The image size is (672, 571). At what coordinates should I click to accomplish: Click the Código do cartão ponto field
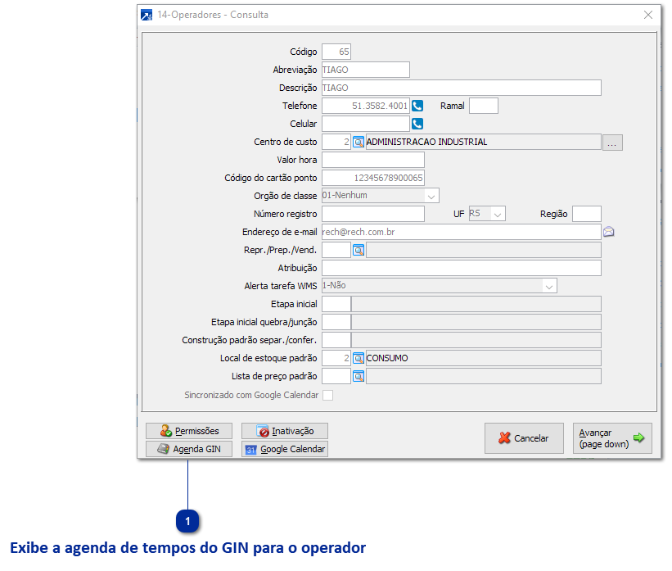tap(373, 178)
